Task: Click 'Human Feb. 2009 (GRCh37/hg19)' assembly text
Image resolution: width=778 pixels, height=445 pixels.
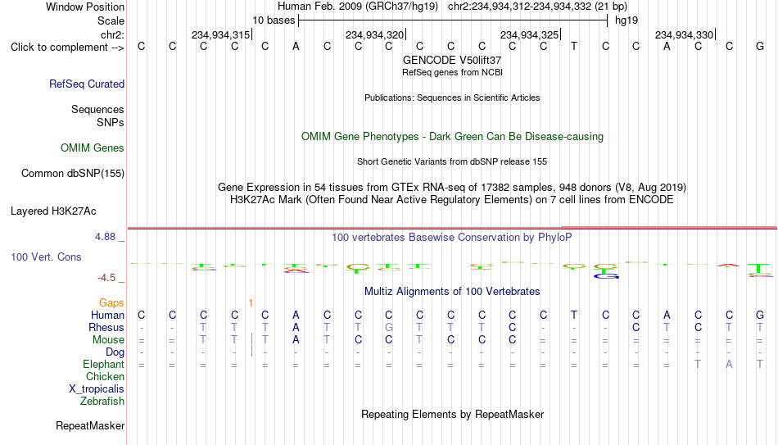Action: tap(358, 7)
